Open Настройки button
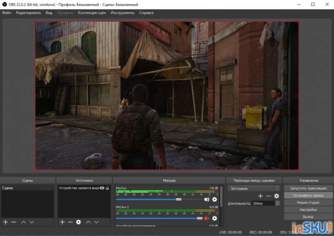 [x=308, y=210]
